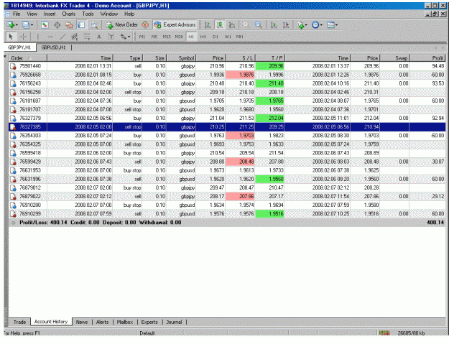Select the Horizontal Line drawing tool

(50, 37)
